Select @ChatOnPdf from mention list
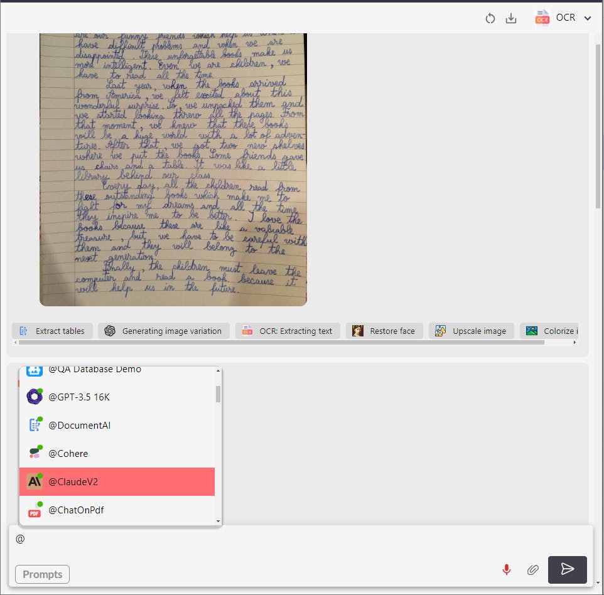Image resolution: width=604 pixels, height=595 pixels. point(117,510)
